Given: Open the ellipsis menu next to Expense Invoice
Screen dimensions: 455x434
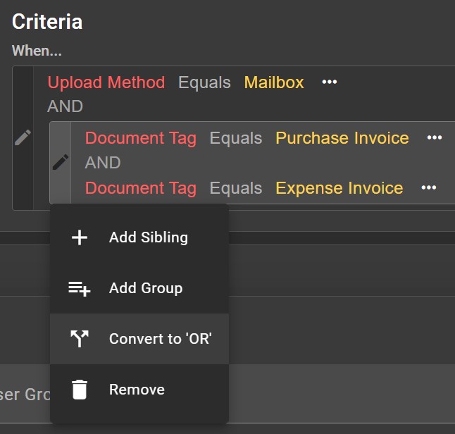Looking at the screenshot, I should pos(428,188).
